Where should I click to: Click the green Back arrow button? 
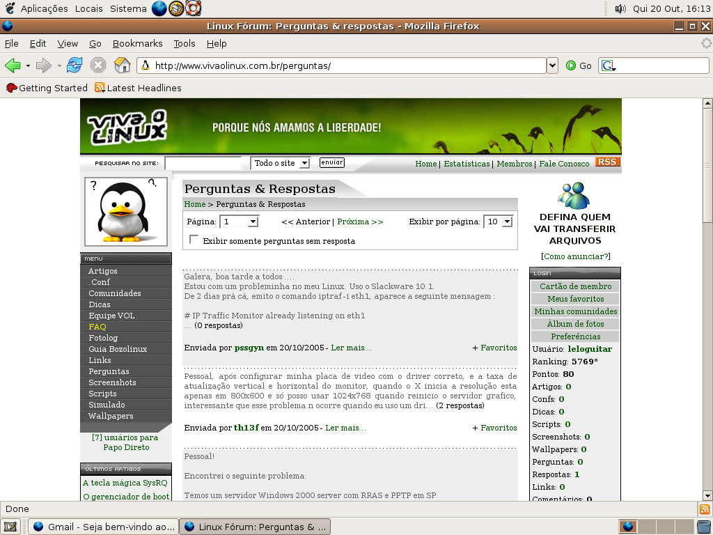coord(13,65)
